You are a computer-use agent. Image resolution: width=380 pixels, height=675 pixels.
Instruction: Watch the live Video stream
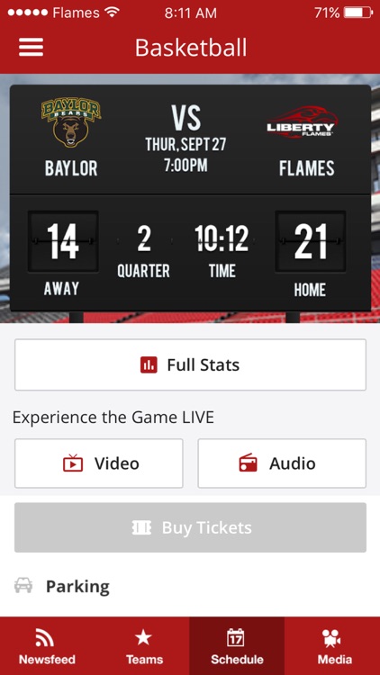point(99,463)
